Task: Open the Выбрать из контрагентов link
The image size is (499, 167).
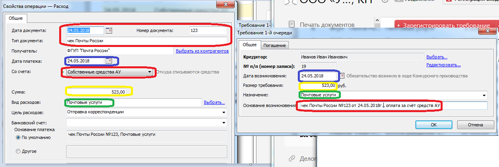Action: click(202, 51)
